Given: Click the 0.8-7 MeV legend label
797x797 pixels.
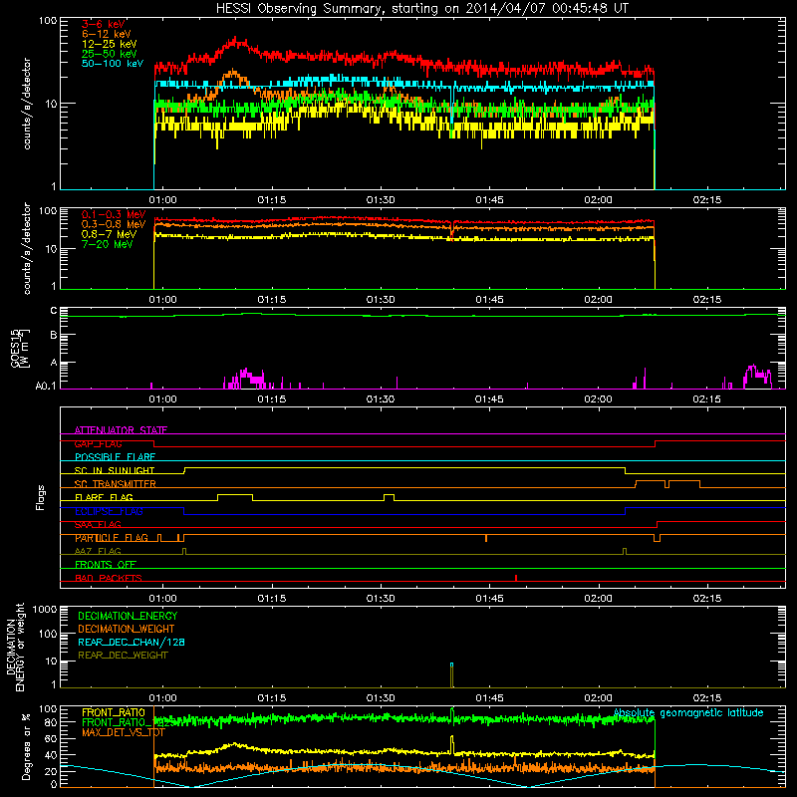Looking at the screenshot, I should [x=109, y=234].
